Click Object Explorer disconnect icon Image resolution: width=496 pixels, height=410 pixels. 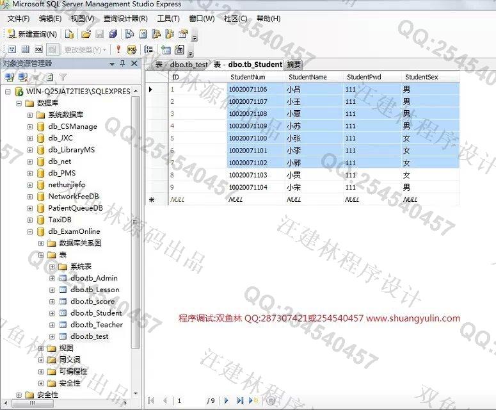23,77
